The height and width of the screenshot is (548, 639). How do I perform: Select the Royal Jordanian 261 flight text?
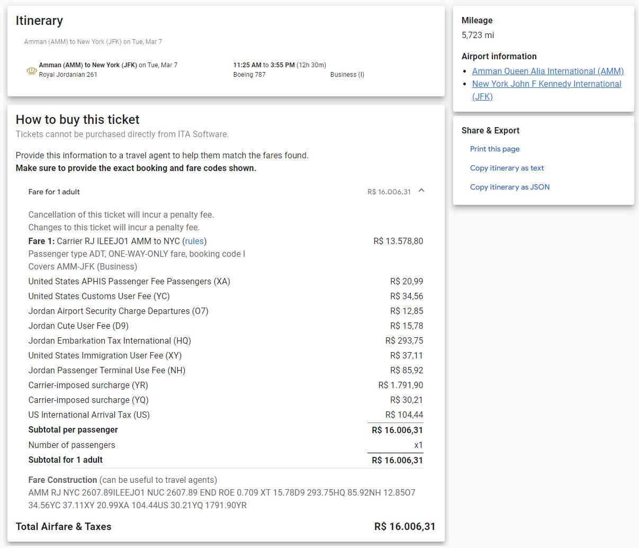[68, 75]
